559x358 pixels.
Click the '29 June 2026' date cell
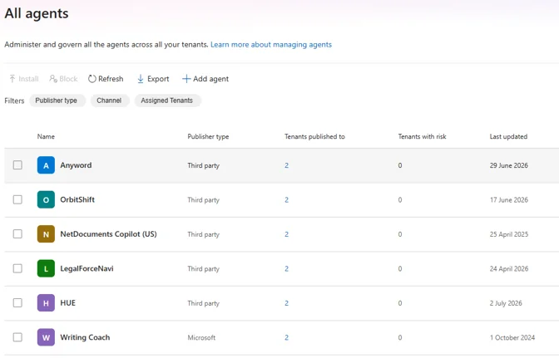coord(509,165)
